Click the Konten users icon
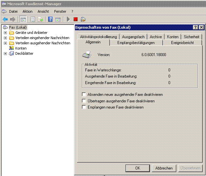The image size is (206, 176). click(x=11, y=48)
